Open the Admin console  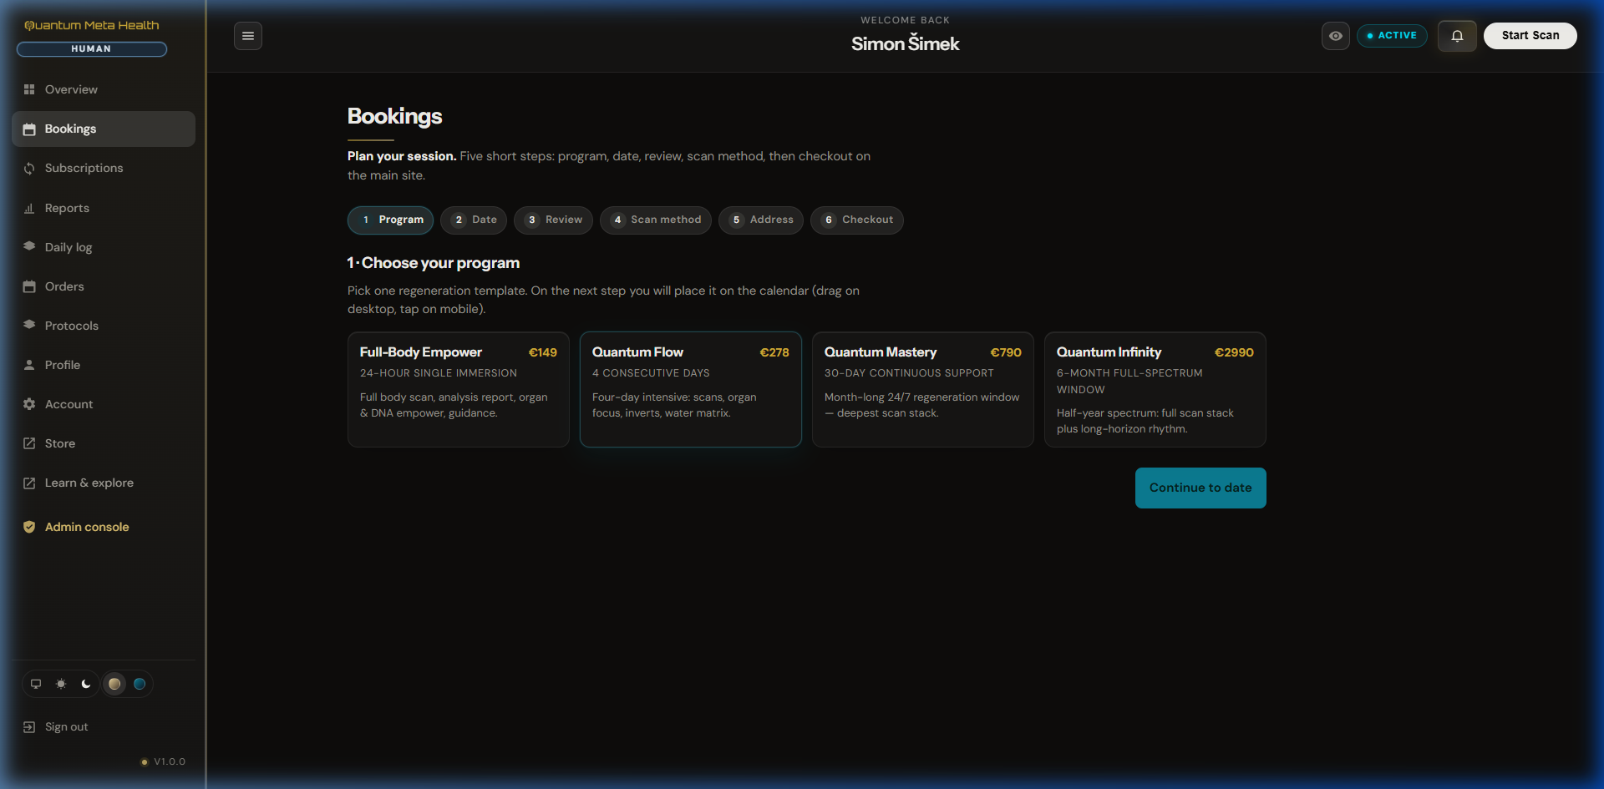coord(104,527)
